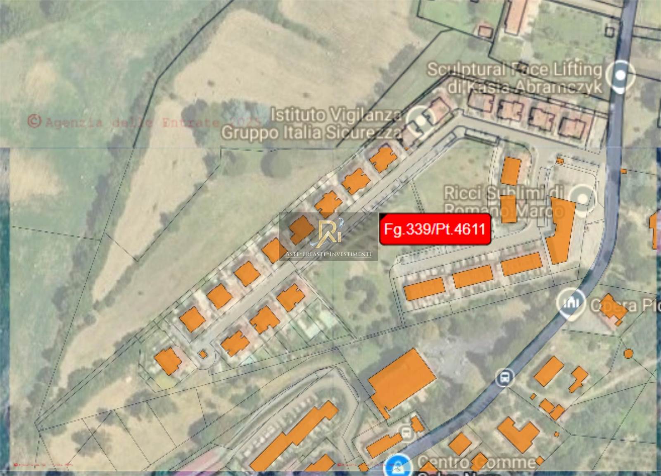661x476 pixels.
Task: Open the Centro Commerciale shopping bag pin
Action: click(398, 466)
